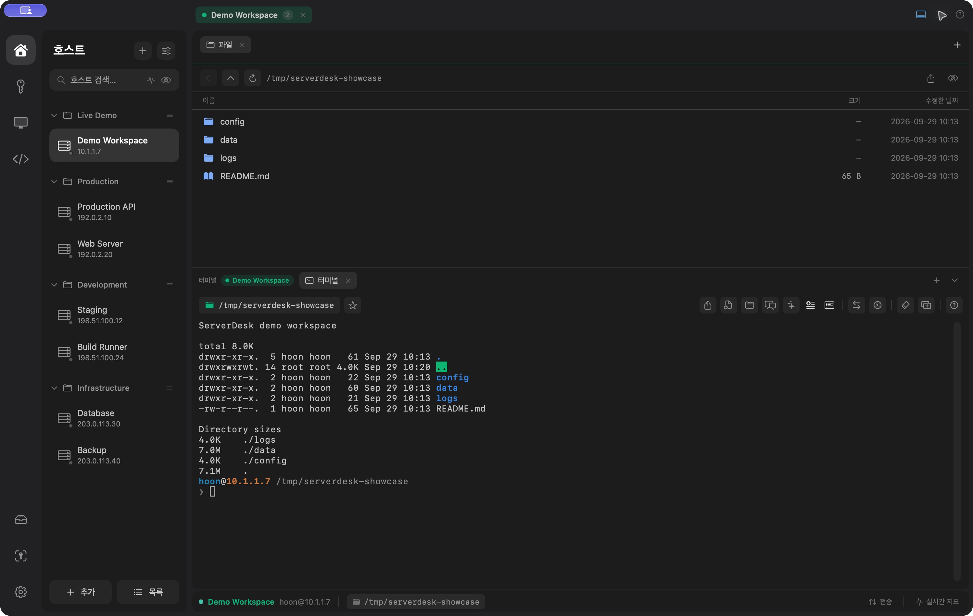The height and width of the screenshot is (616, 973).
Task: Open the Home hosts view in sidebar
Action: (x=20, y=50)
